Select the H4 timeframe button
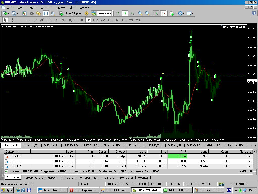Viewport: 258px width, 194px height. pyautogui.click(x=116, y=20)
